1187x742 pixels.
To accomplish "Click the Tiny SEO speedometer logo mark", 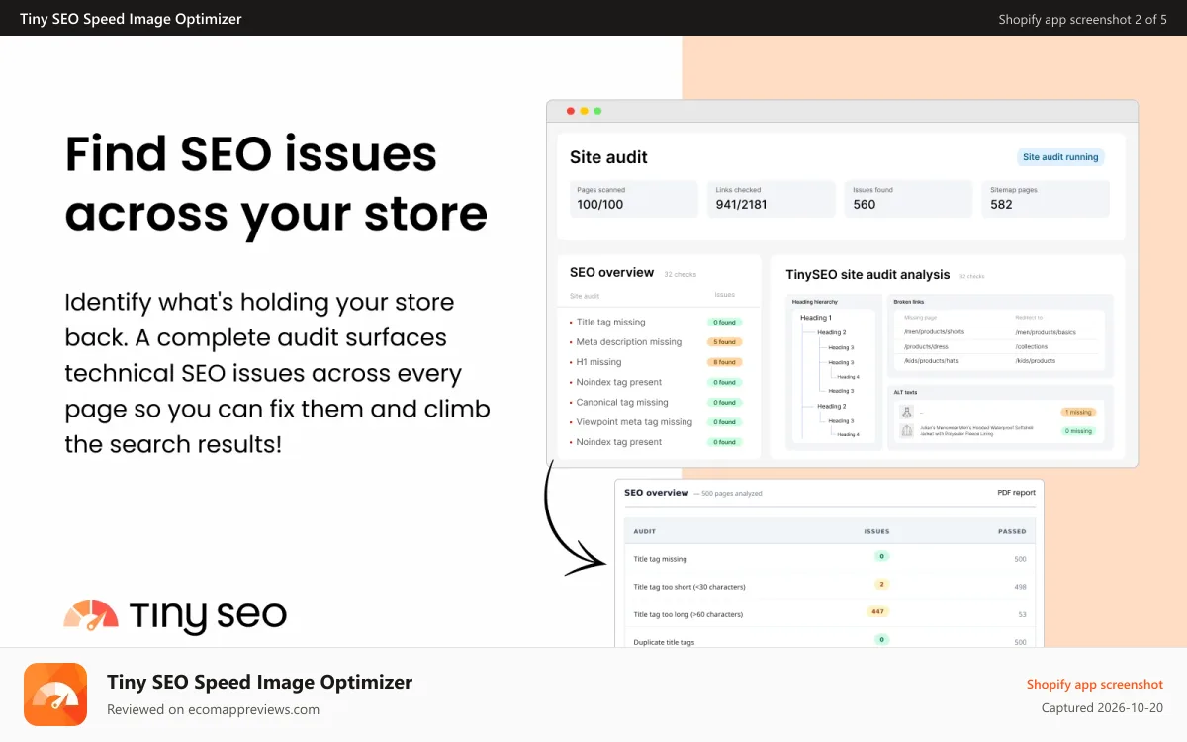I will [91, 615].
